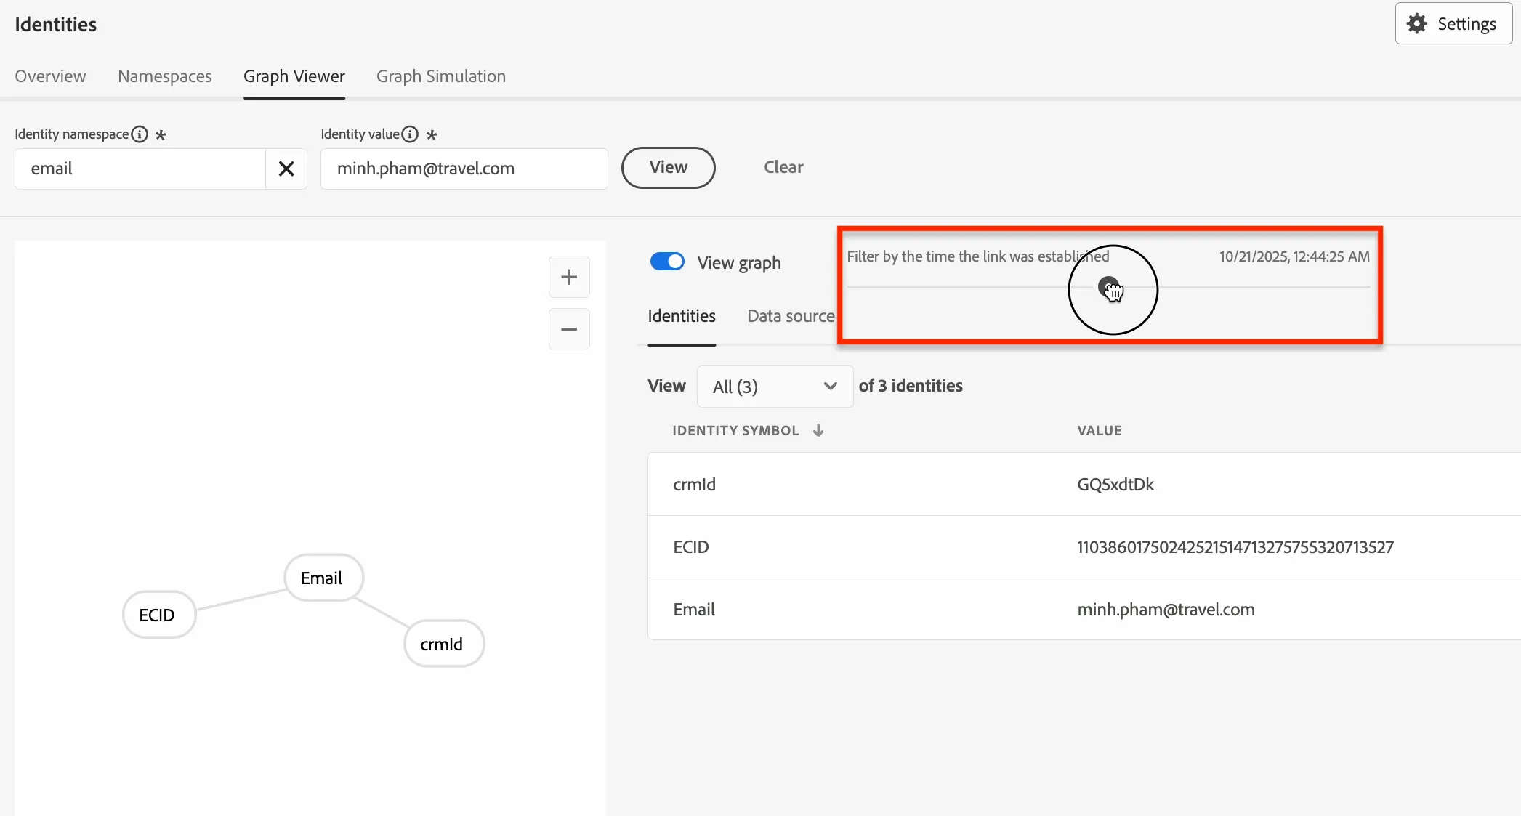The height and width of the screenshot is (816, 1521).
Task: Switch to the Graph Simulation tab
Action: coord(441,76)
